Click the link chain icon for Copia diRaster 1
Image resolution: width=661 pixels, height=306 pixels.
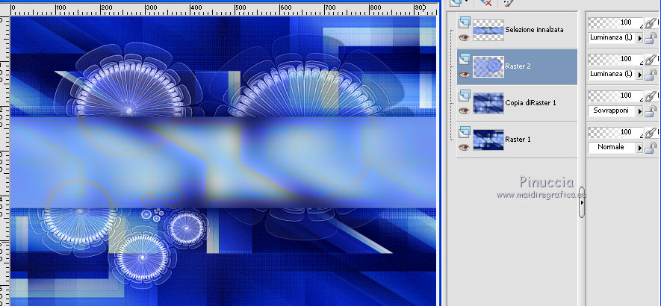tap(652, 96)
